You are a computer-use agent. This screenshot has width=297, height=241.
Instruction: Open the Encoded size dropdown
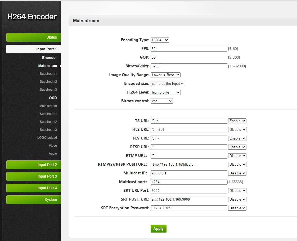coord(168,84)
